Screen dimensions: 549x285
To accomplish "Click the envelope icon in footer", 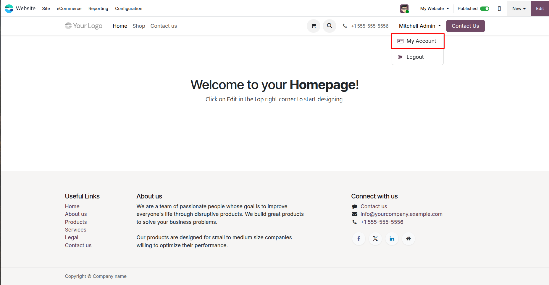I will tap(354, 214).
